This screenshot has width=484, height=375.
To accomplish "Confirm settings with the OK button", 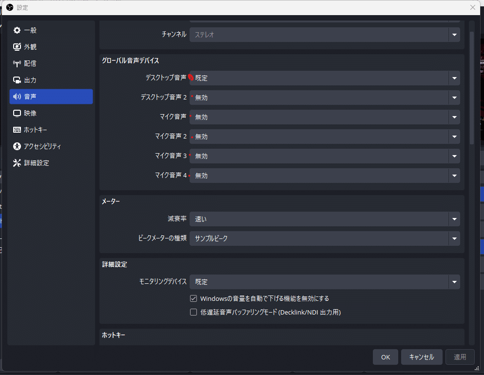I will pos(385,357).
